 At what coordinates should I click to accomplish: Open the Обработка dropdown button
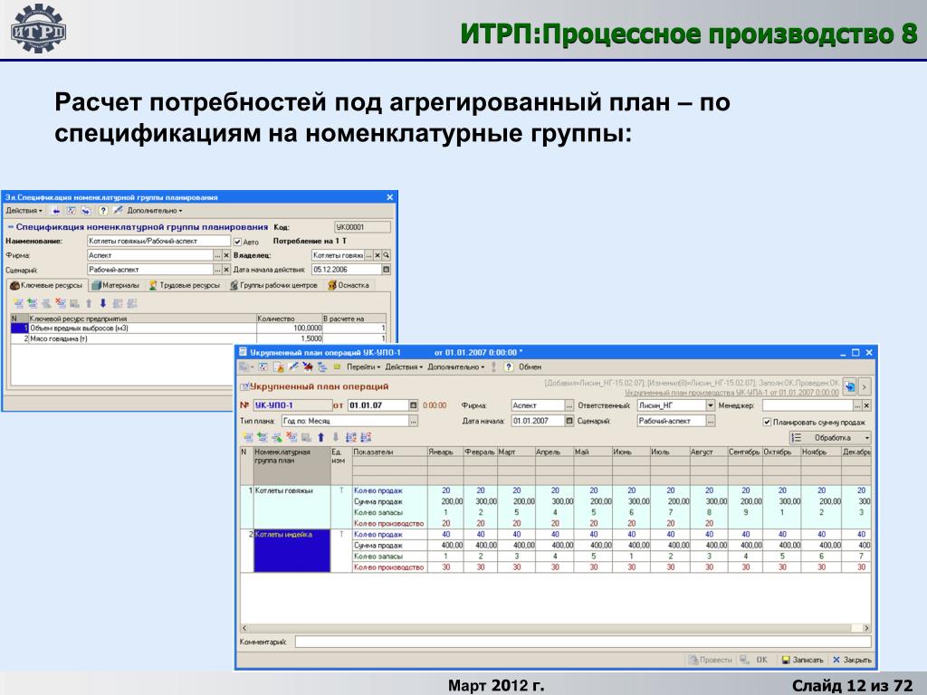[831, 437]
